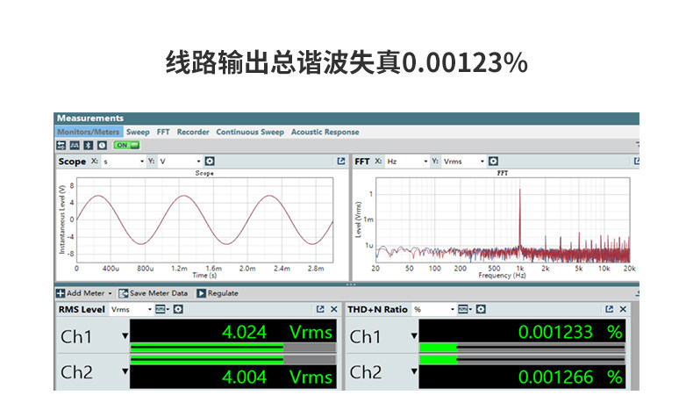Image resolution: width=693 pixels, height=417 pixels.
Task: Click the Measurements panel title
Action: click(90, 118)
